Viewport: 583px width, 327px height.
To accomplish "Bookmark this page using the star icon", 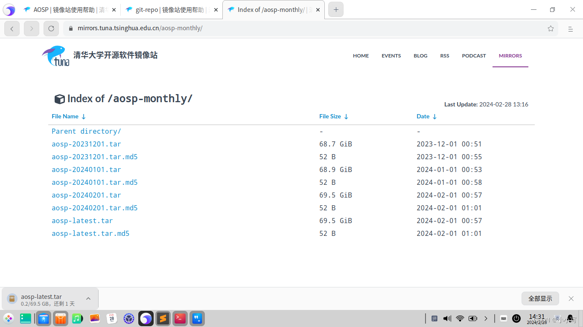I will pyautogui.click(x=551, y=28).
